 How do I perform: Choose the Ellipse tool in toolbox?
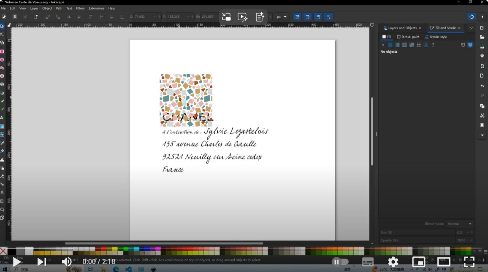point(2,60)
